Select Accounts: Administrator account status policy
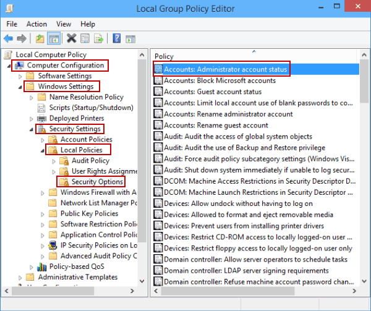 pos(256,69)
